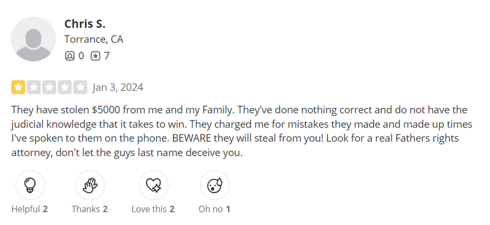Viewport: 490px width, 225px height.
Task: Click the Helpful 2 label text
Action: [x=29, y=209]
